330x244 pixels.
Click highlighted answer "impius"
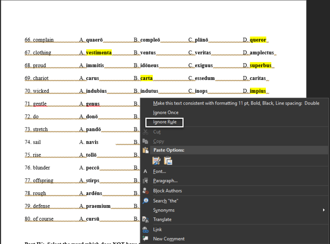coord(258,91)
